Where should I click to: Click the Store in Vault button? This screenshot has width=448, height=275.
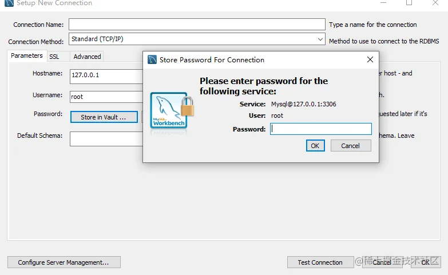[x=104, y=117]
